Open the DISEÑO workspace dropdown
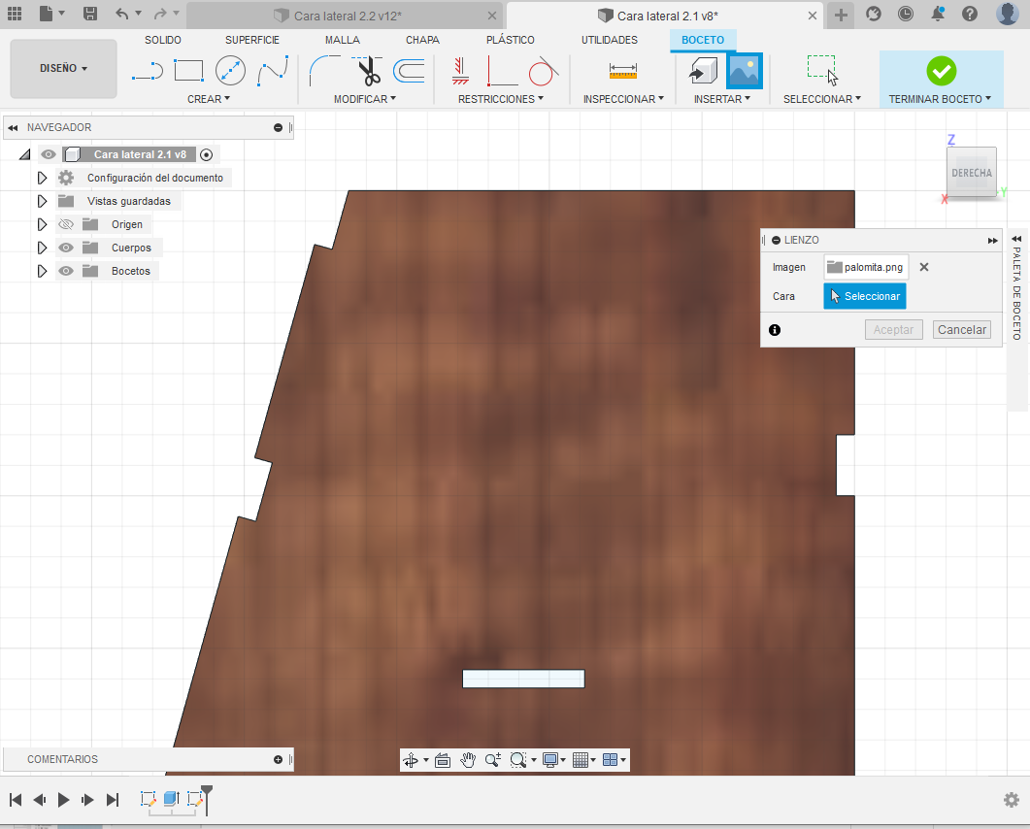The height and width of the screenshot is (829, 1030). [x=63, y=69]
